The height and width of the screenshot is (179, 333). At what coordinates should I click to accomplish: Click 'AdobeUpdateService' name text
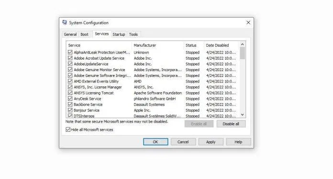[x=91, y=64]
